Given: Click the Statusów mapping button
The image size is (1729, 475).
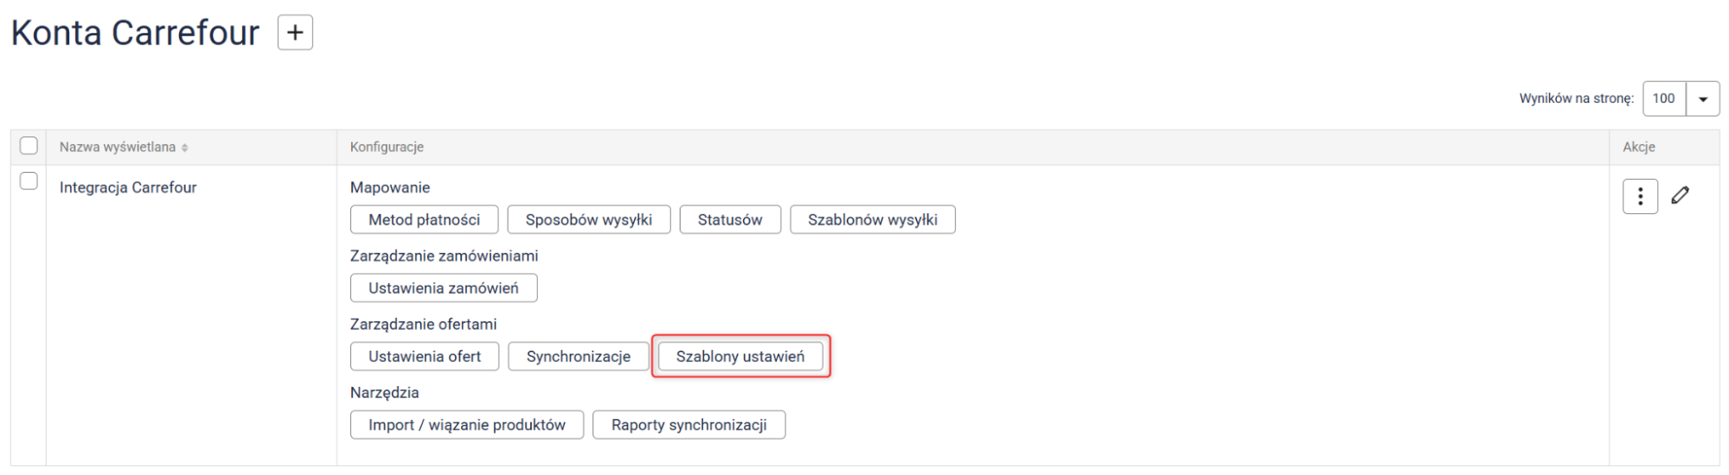Looking at the screenshot, I should pos(730,219).
